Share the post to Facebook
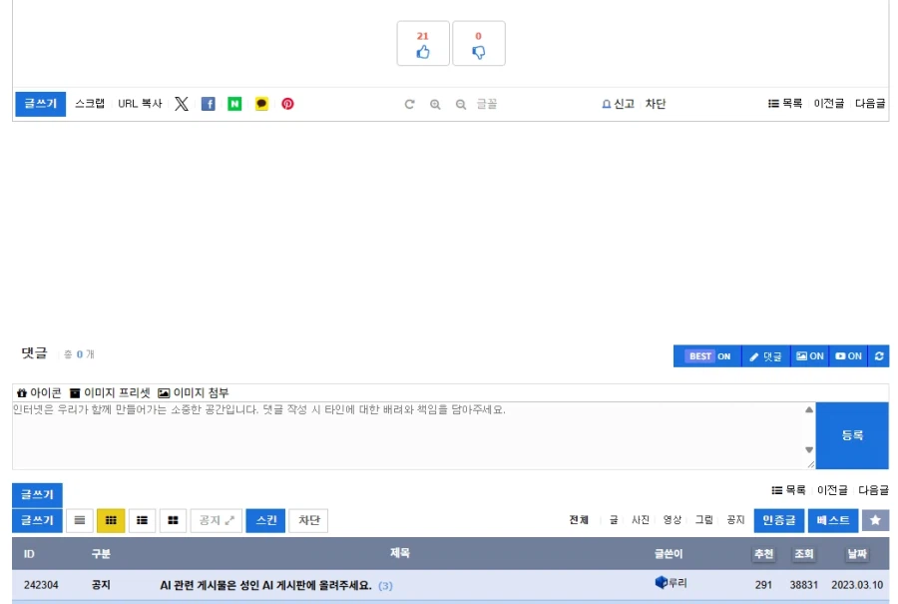The image size is (898, 604). [208, 104]
